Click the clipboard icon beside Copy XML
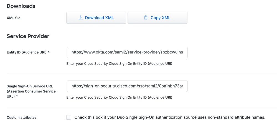The image size is (277, 121). click(x=146, y=18)
